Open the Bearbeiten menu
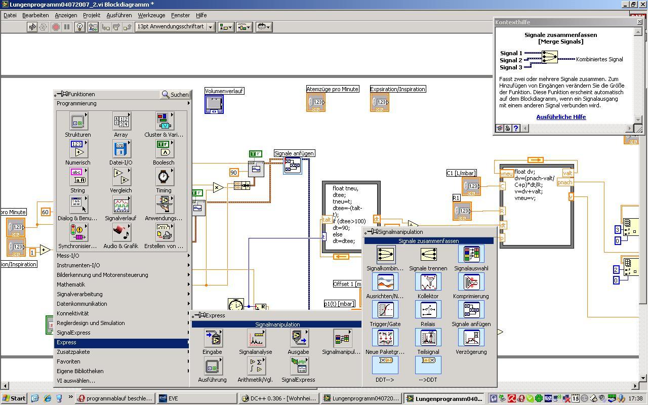Image resolution: width=648 pixels, height=405 pixels. (x=35, y=15)
